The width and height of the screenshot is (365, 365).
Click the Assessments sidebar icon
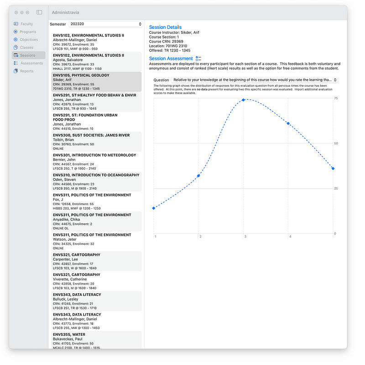[16, 63]
